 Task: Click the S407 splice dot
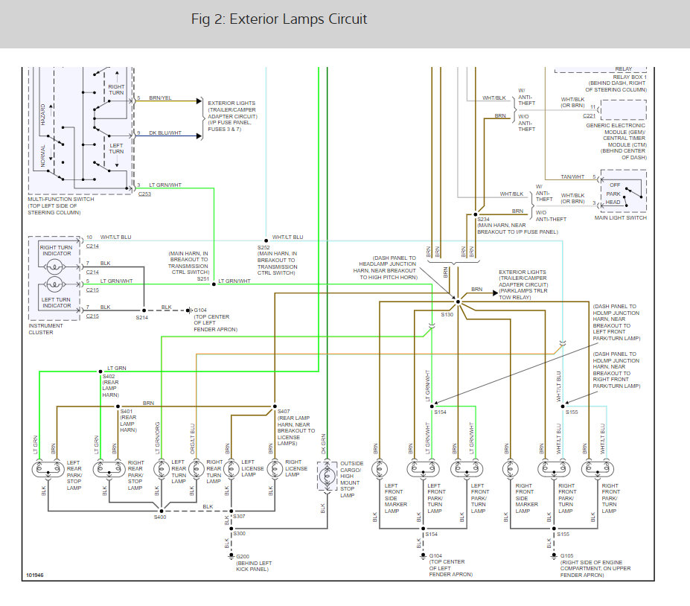click(275, 406)
